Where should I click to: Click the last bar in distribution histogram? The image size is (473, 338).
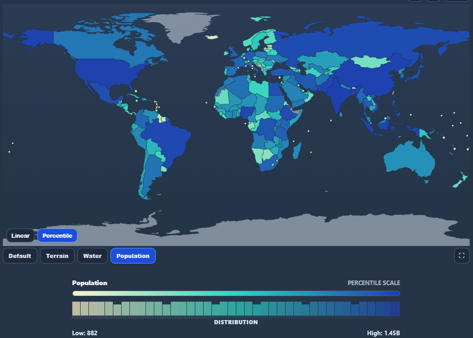pyautogui.click(x=396, y=309)
